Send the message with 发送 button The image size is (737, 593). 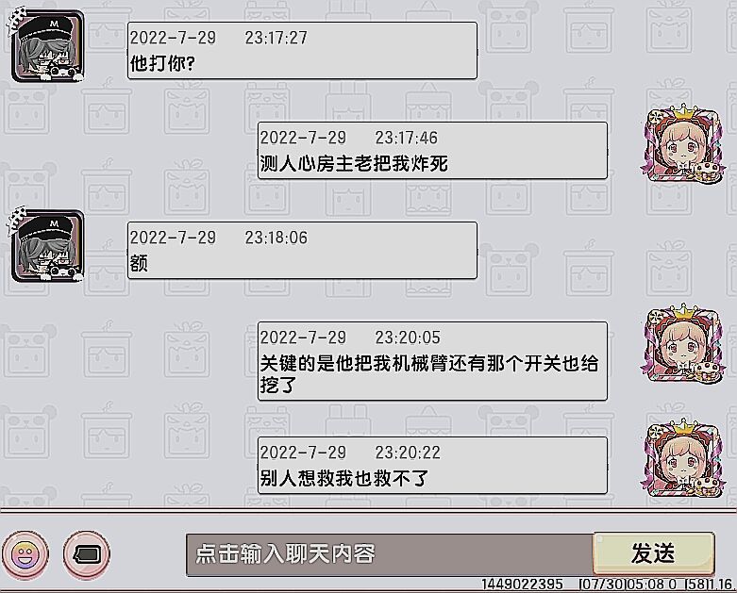(654, 553)
